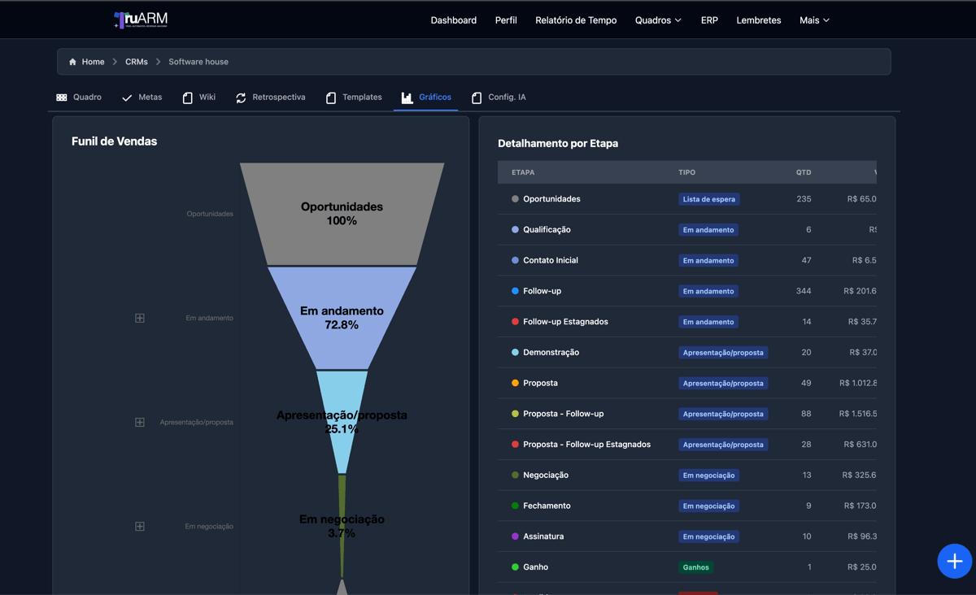This screenshot has width=976, height=595.
Task: Go to CRMs breadcrumb link
Action: (x=137, y=62)
